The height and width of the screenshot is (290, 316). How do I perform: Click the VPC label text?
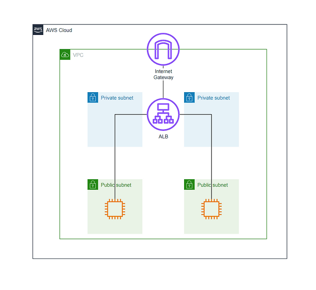(x=78, y=55)
